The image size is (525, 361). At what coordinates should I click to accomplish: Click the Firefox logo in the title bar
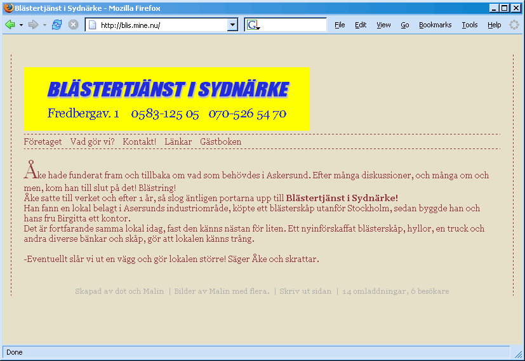[7, 8]
